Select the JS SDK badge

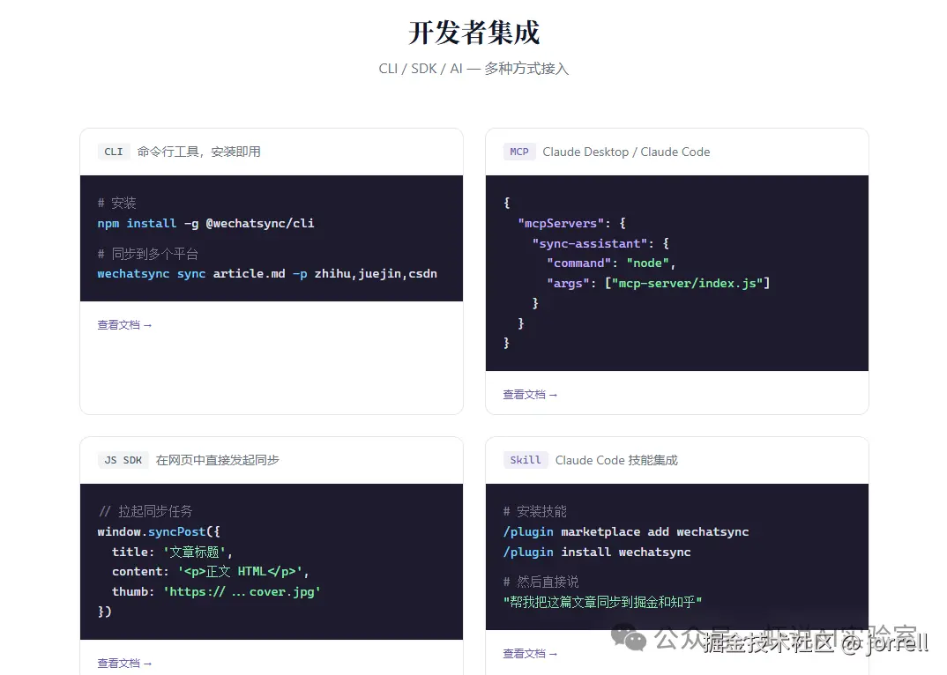pyautogui.click(x=123, y=459)
